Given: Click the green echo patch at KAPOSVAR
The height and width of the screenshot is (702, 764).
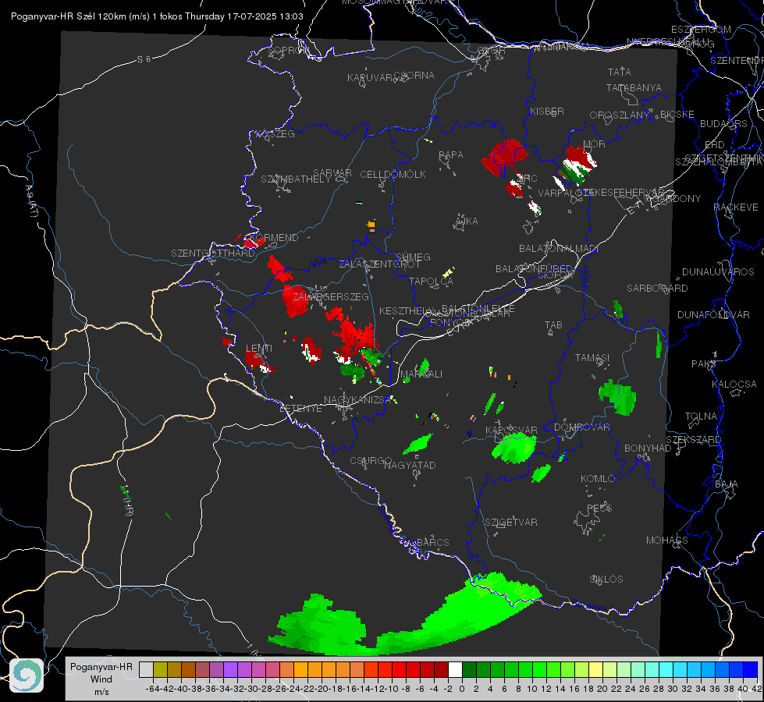Looking at the screenshot, I should tap(514, 448).
